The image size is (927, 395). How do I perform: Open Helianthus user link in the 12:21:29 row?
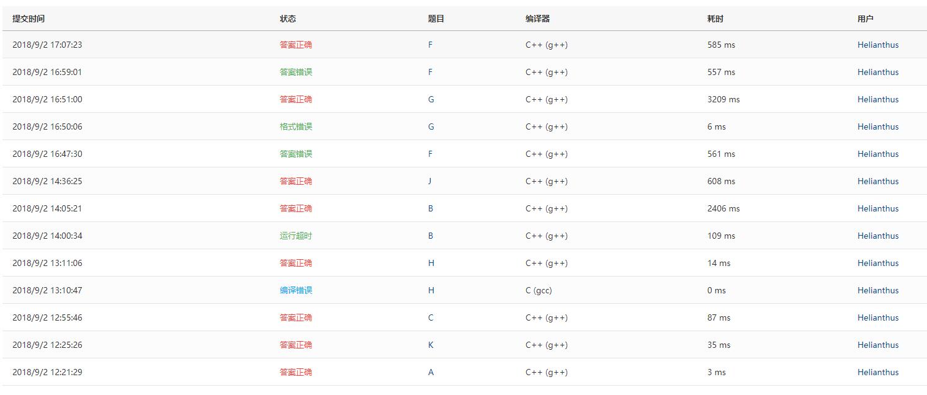pos(877,372)
